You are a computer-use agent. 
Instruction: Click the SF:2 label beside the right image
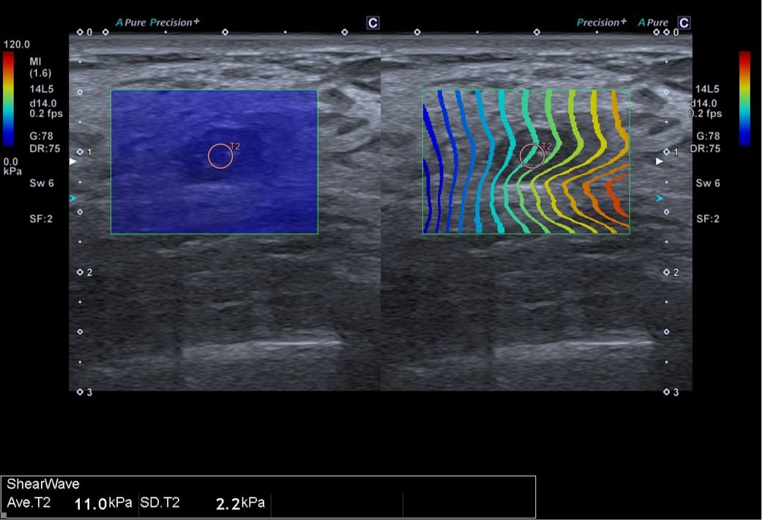[x=708, y=219]
